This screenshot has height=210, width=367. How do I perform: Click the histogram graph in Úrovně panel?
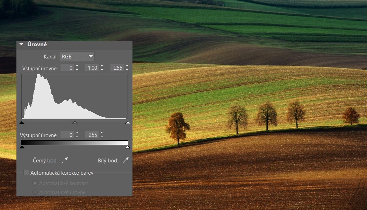pyautogui.click(x=75, y=96)
